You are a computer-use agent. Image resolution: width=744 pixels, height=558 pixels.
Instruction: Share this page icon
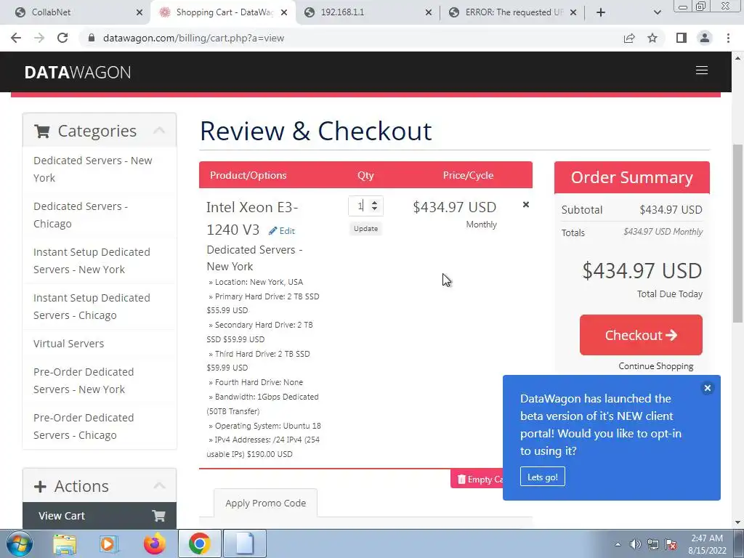pyautogui.click(x=629, y=38)
